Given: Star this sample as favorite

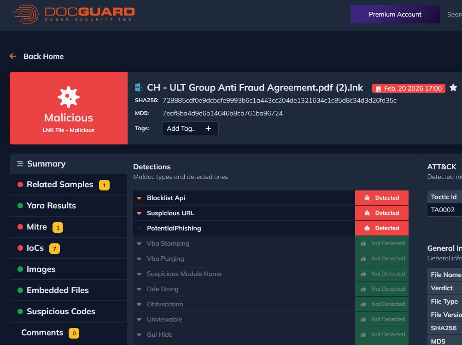Looking at the screenshot, I should (453, 88).
